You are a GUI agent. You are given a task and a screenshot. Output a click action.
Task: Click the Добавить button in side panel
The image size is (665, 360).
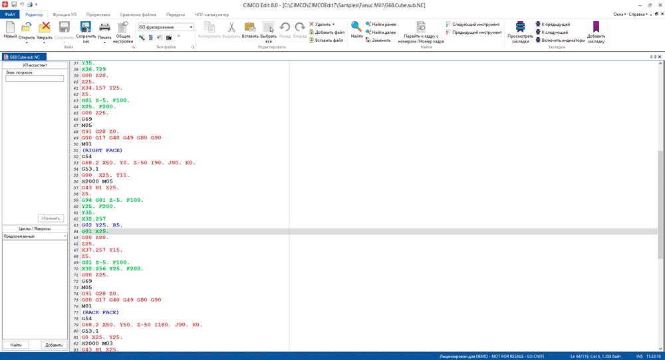(x=54, y=345)
